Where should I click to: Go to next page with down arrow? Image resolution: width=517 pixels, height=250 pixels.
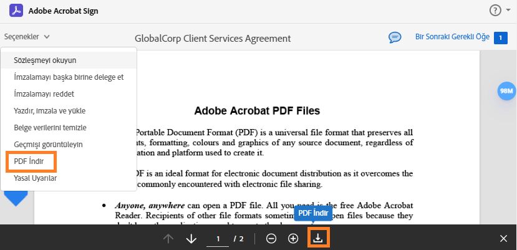pyautogui.click(x=191, y=239)
